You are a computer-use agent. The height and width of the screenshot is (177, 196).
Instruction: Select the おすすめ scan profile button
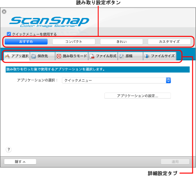[x=26, y=42]
